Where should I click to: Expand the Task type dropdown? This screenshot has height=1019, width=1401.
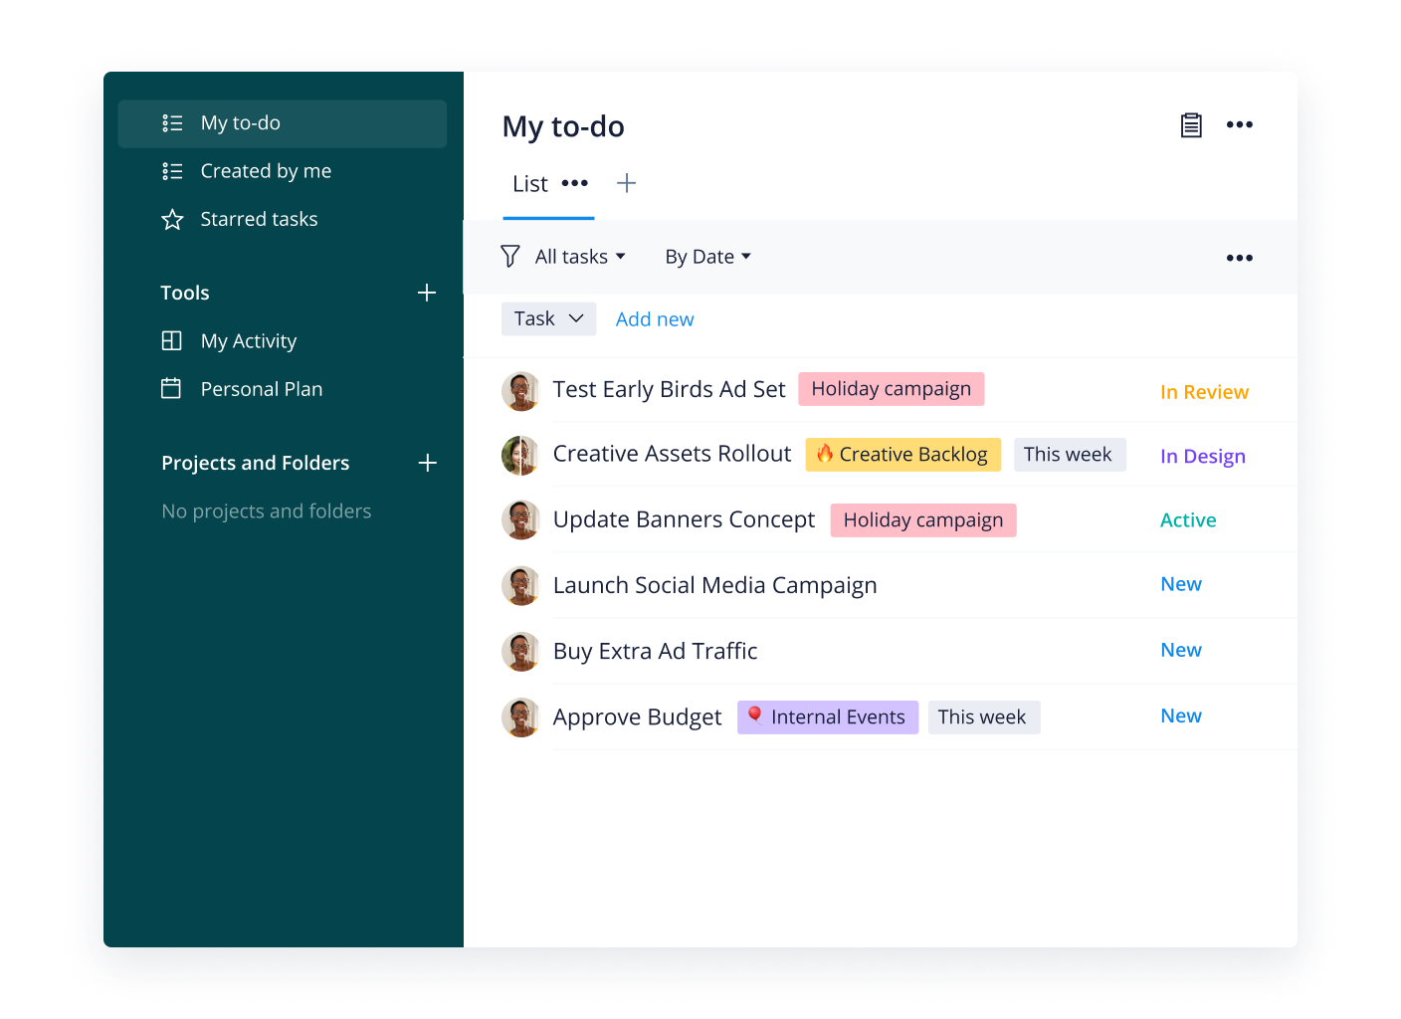548,318
